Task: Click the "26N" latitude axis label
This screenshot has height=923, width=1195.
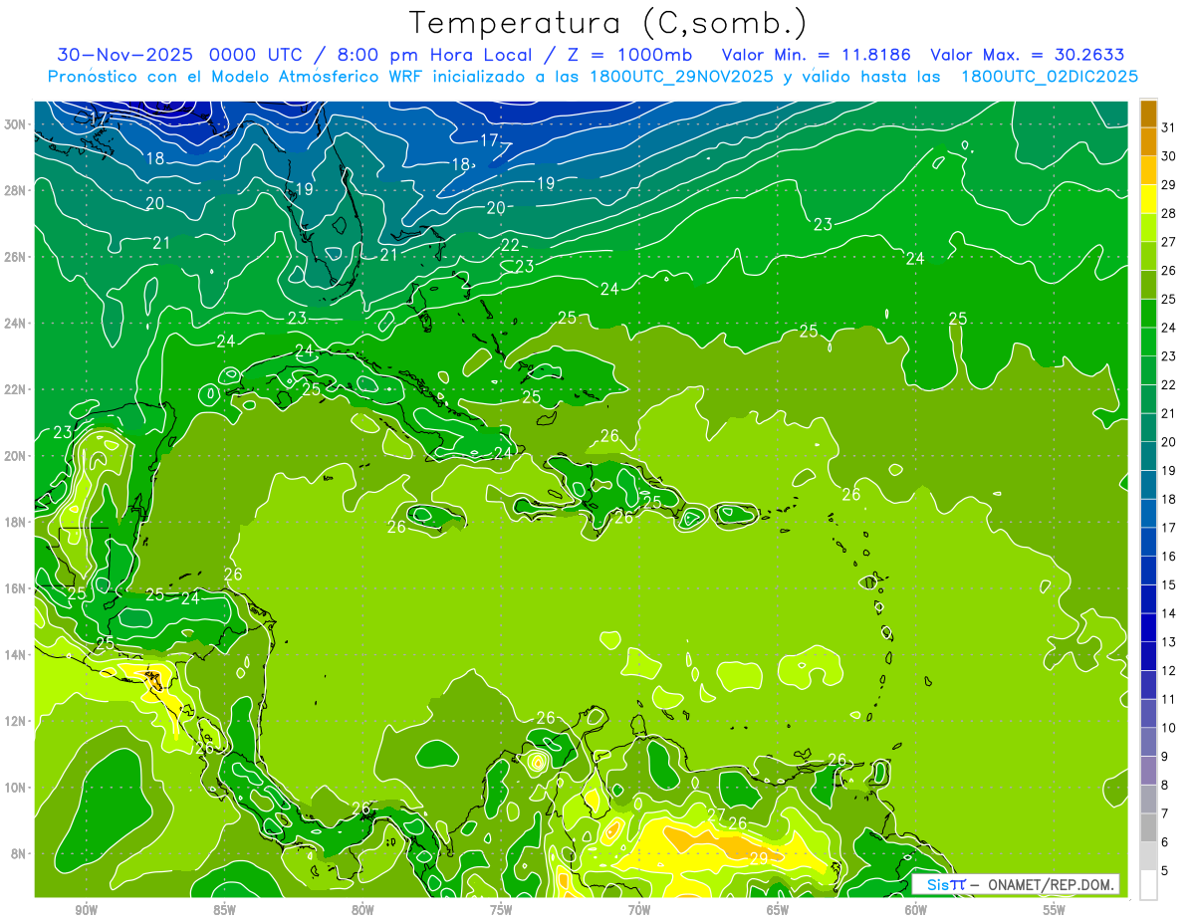Action: click(x=15, y=257)
